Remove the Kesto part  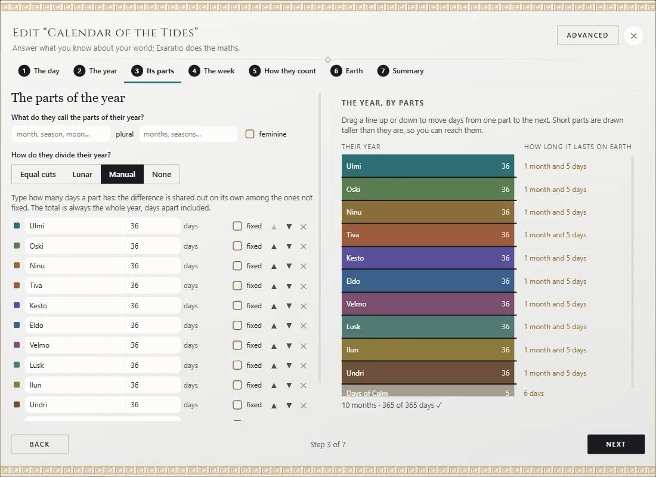pyautogui.click(x=304, y=306)
